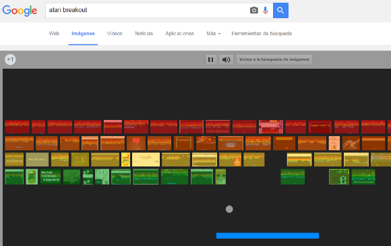Click the x1 lives counter badge
The width and height of the screenshot is (391, 246).
click(x=10, y=59)
